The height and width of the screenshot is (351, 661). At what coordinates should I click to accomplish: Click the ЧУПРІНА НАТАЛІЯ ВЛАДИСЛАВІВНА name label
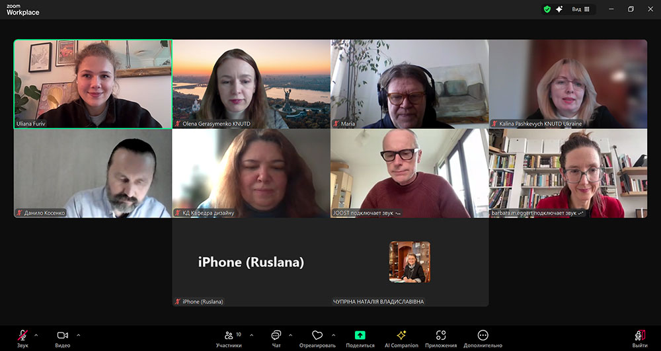[379, 301]
